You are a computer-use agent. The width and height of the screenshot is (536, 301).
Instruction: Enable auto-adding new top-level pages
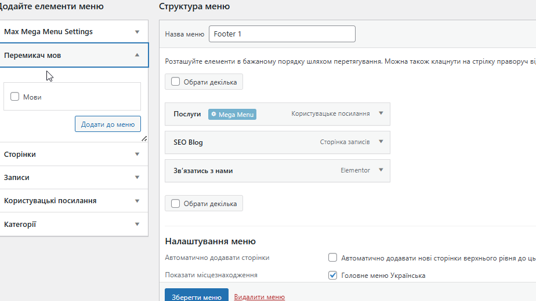tap(333, 258)
